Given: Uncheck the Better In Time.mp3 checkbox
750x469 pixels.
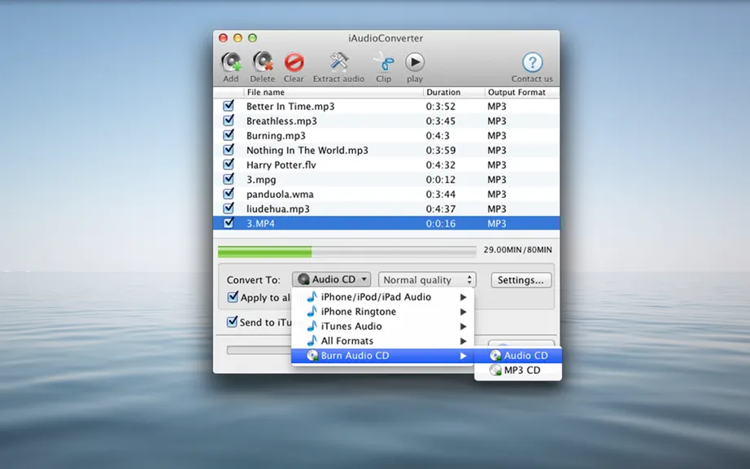Looking at the screenshot, I should coord(229,106).
